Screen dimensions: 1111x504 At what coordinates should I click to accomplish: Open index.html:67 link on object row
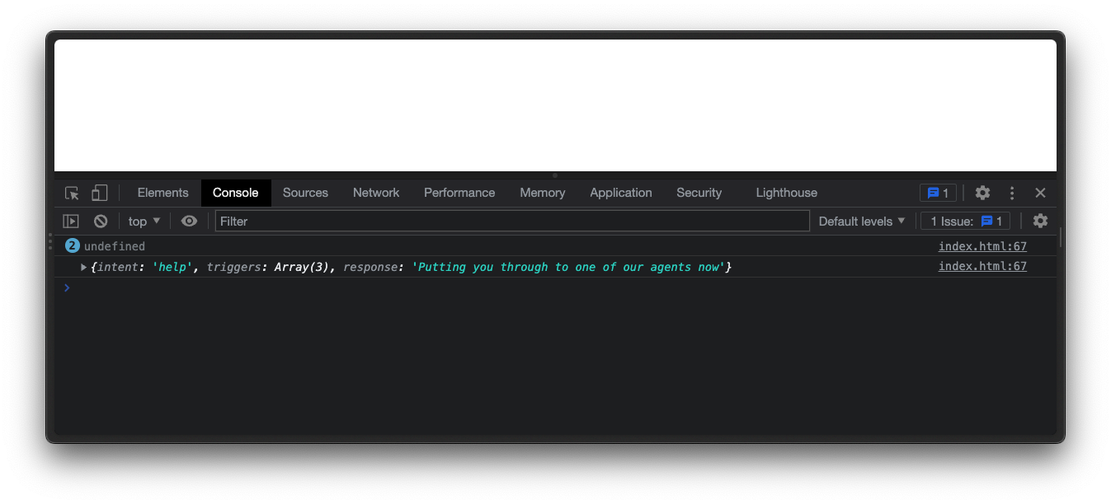click(x=982, y=266)
